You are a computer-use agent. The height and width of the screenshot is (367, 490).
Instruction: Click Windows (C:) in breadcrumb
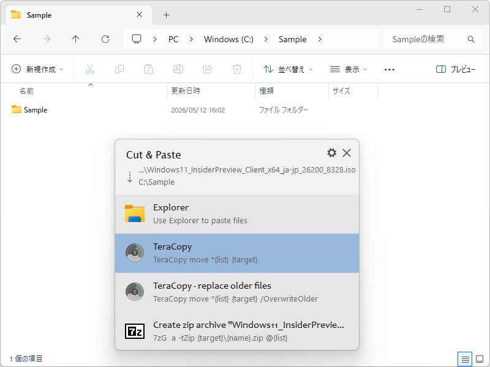tap(228, 39)
